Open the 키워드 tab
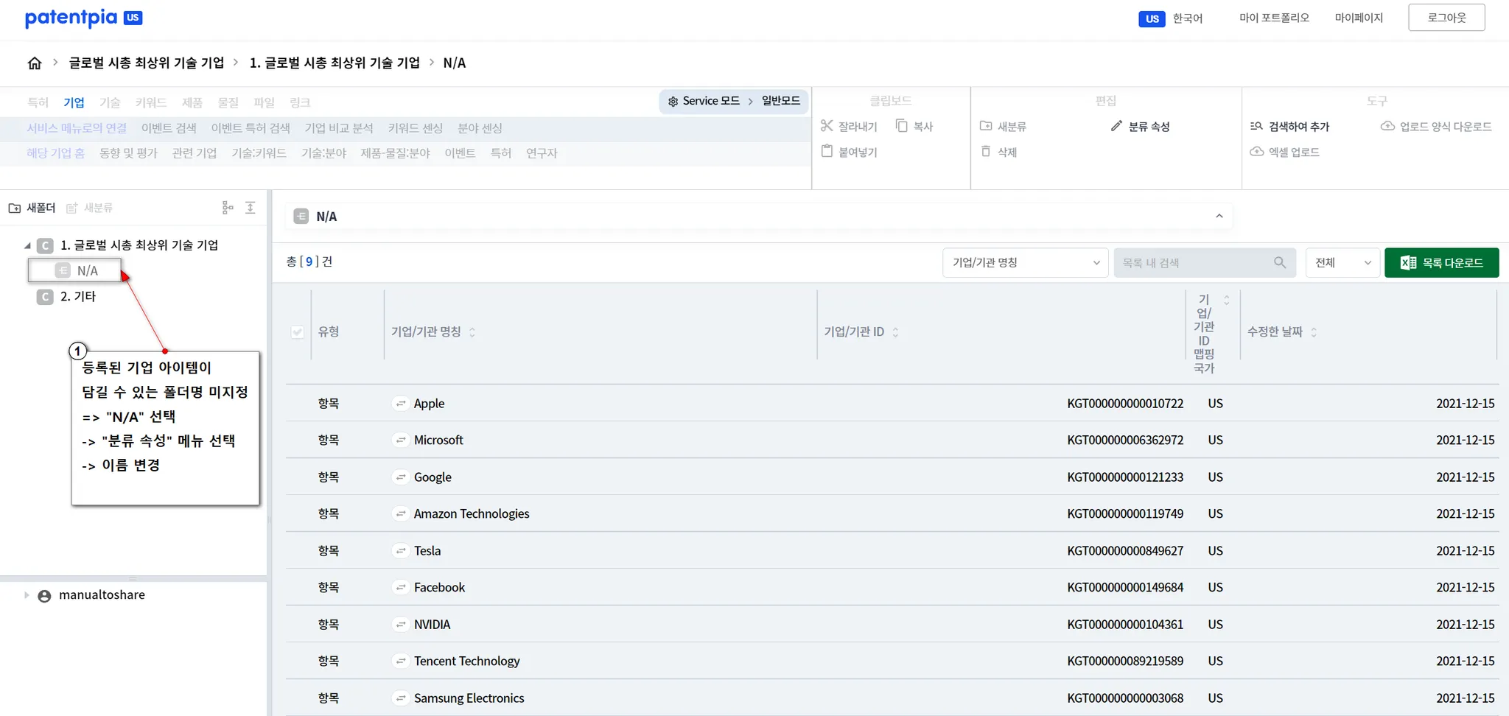The image size is (1509, 716). click(151, 102)
